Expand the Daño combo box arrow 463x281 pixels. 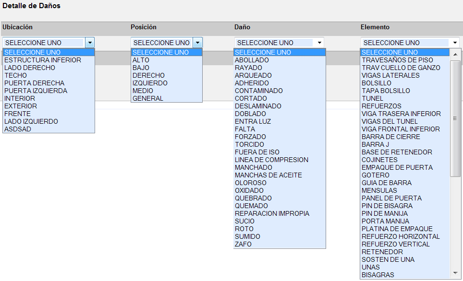pyautogui.click(x=319, y=43)
